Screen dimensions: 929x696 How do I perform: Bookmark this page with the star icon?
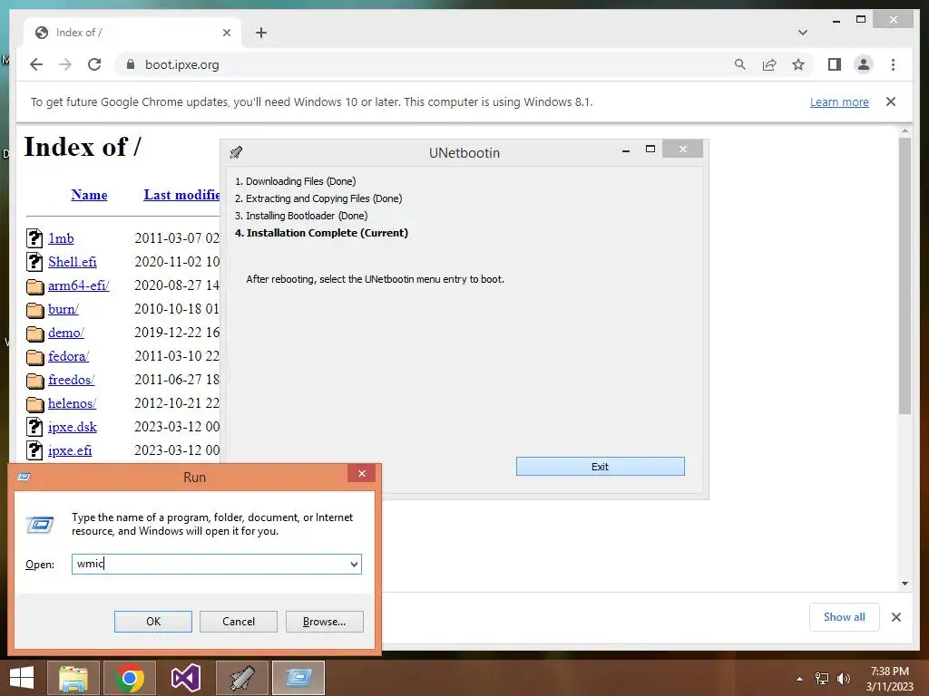pos(798,64)
